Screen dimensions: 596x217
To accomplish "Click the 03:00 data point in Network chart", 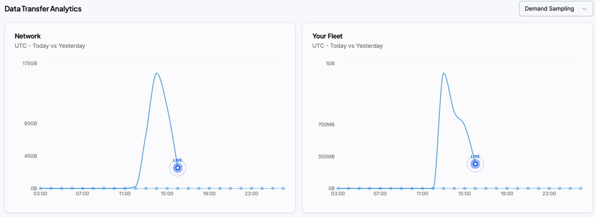I will pos(41,188).
